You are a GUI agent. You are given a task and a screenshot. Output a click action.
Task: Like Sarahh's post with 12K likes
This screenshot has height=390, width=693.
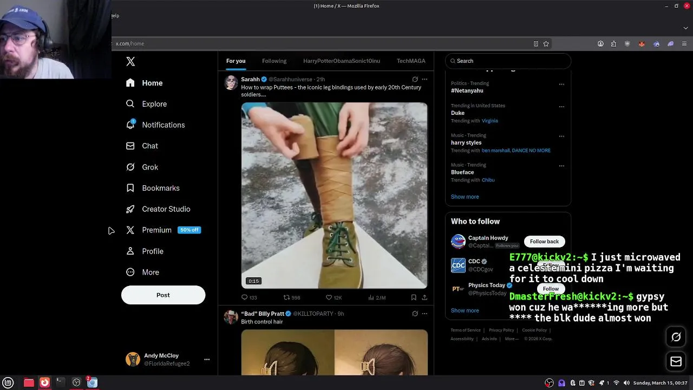coord(334,297)
